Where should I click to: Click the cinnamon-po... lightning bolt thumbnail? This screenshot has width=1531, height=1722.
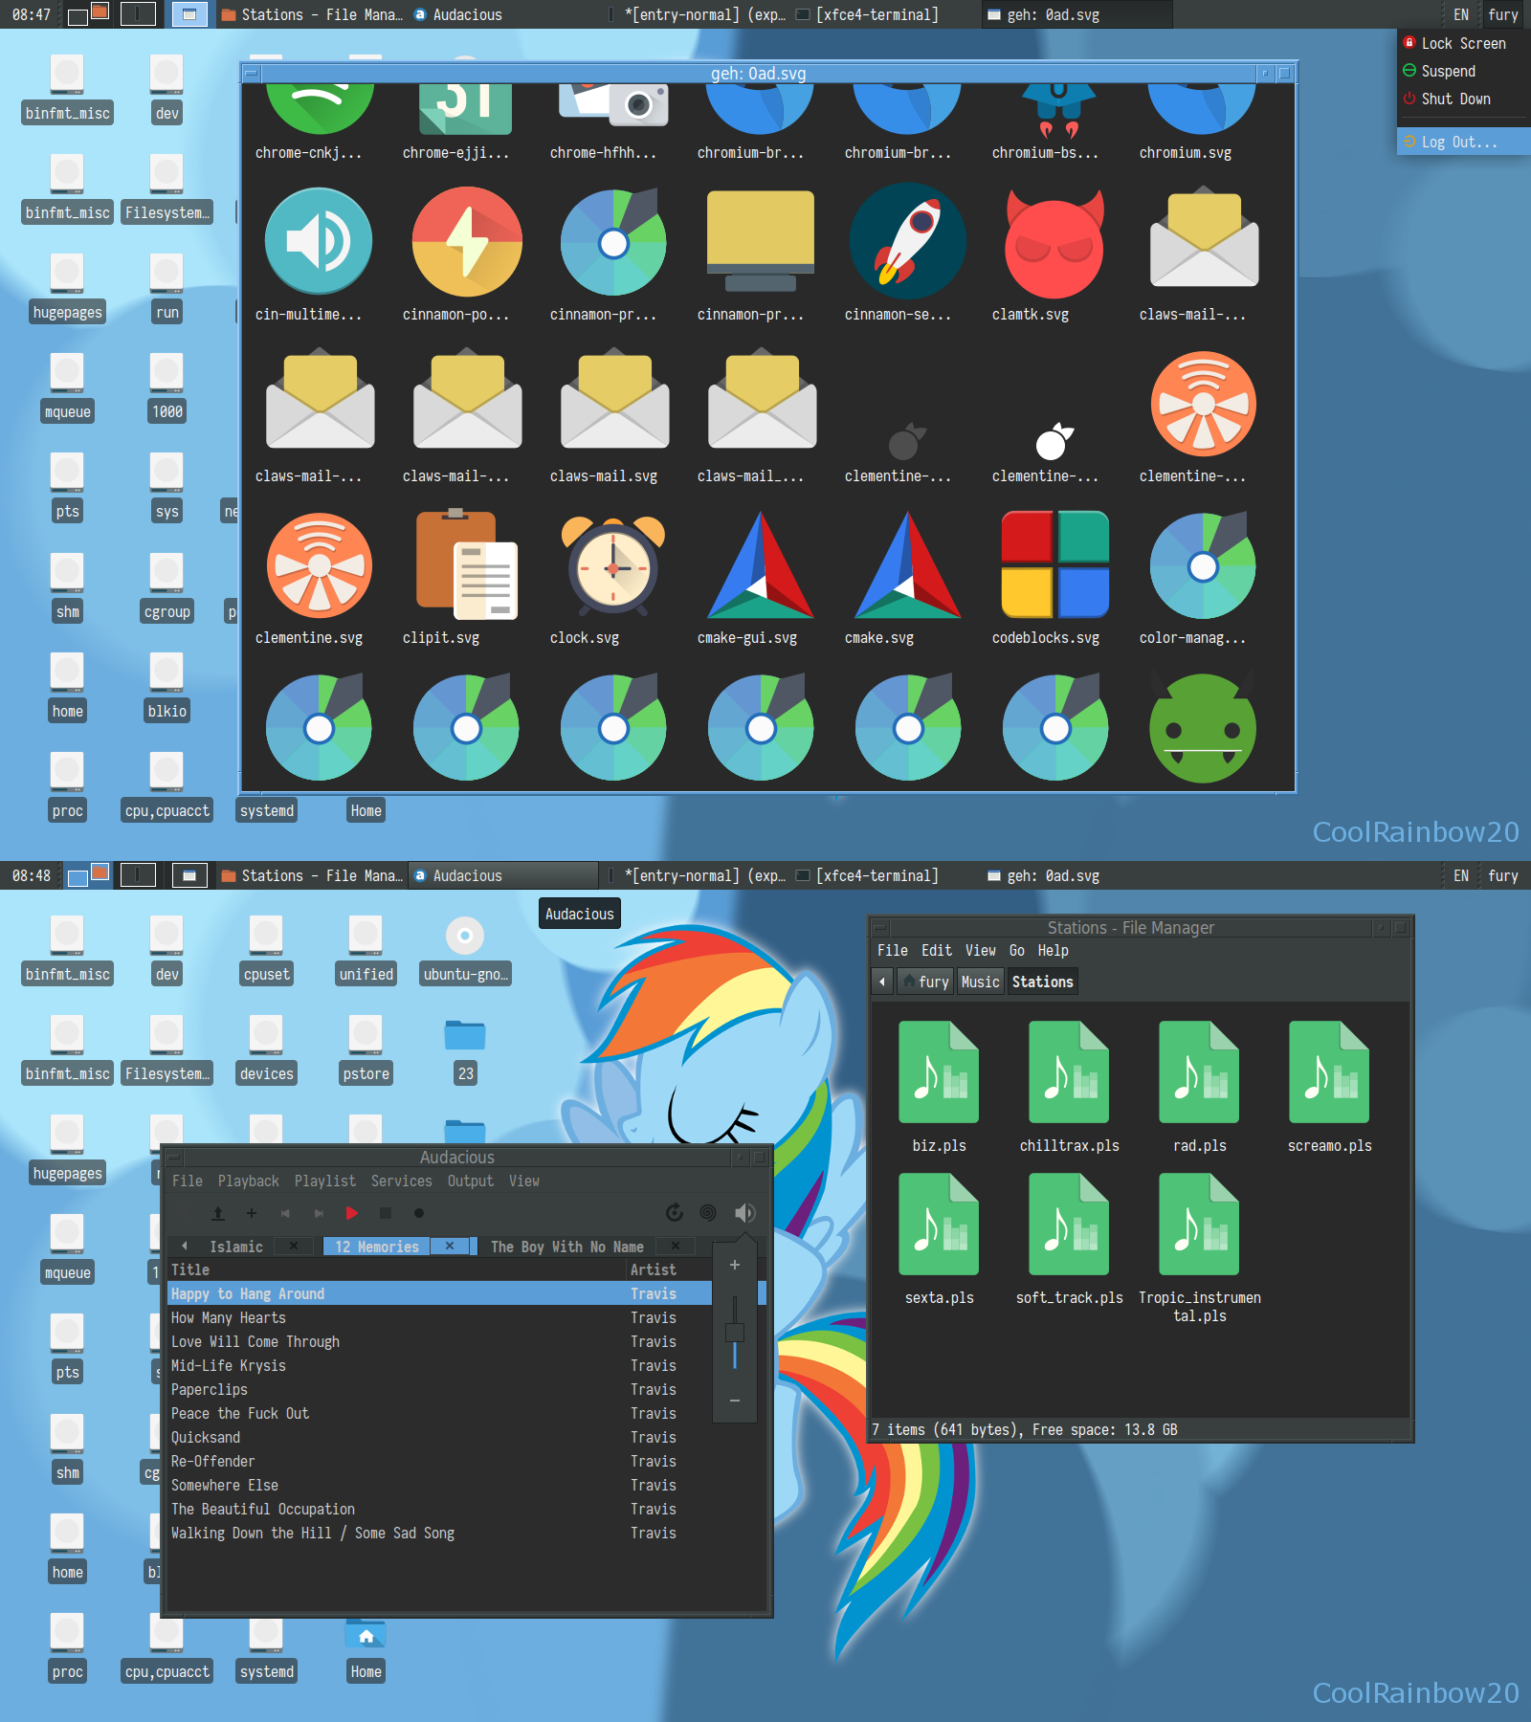tap(467, 242)
